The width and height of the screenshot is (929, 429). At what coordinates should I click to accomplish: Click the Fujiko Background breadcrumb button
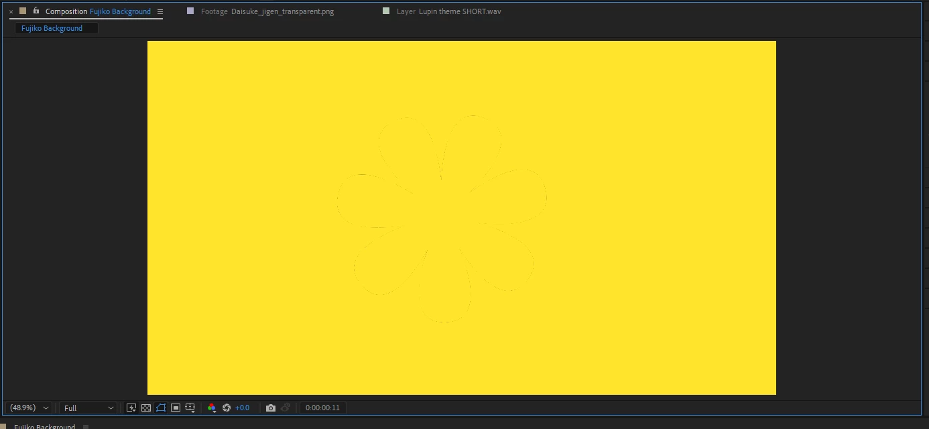tap(56, 28)
